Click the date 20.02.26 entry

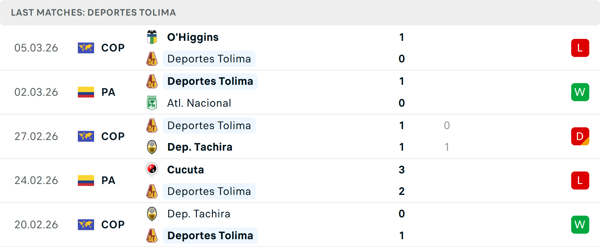36,225
